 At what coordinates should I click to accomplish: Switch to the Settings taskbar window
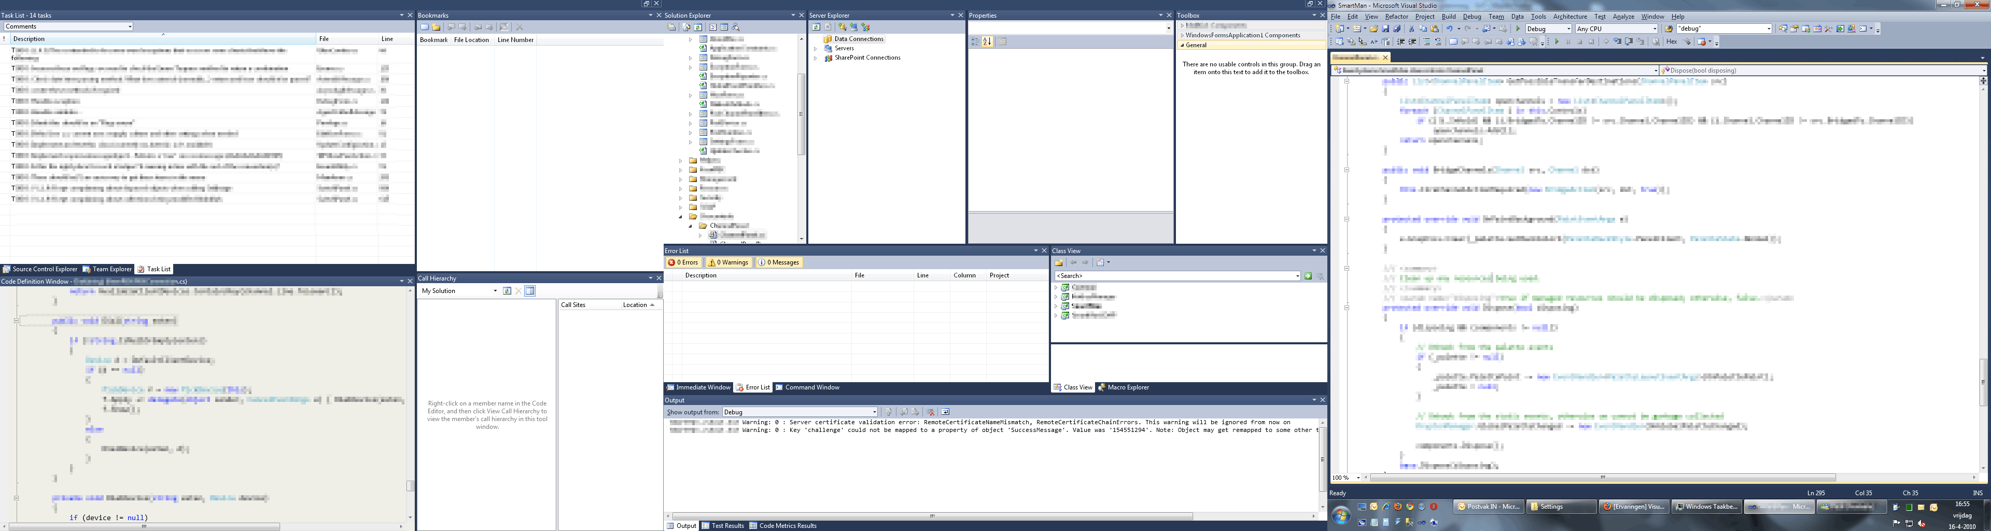[1562, 507]
